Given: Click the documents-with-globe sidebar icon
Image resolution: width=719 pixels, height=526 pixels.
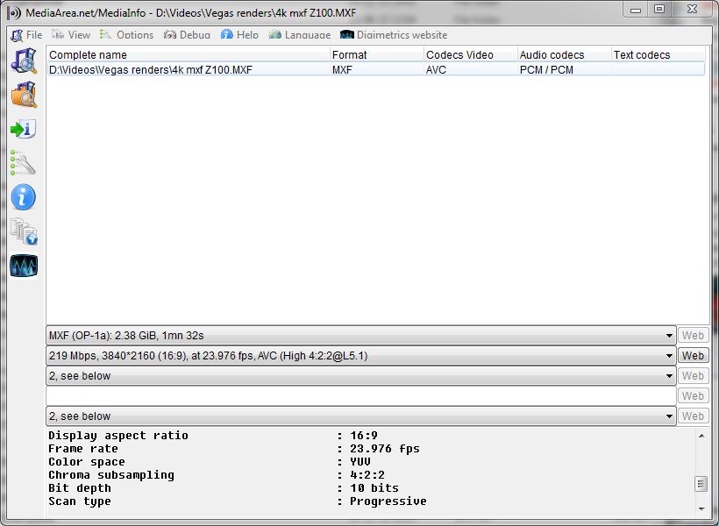Looking at the screenshot, I should (x=24, y=231).
